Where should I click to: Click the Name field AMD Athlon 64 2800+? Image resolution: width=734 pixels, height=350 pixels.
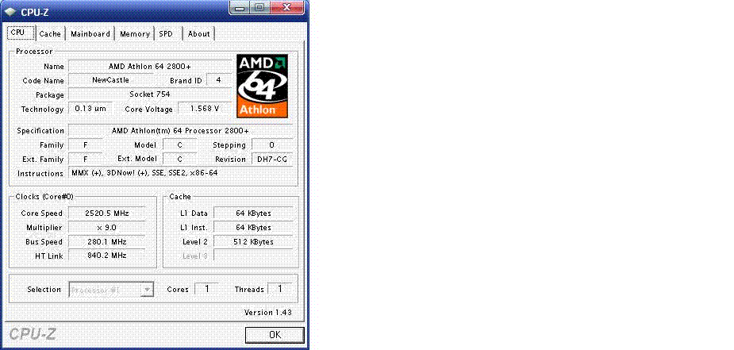pyautogui.click(x=150, y=67)
